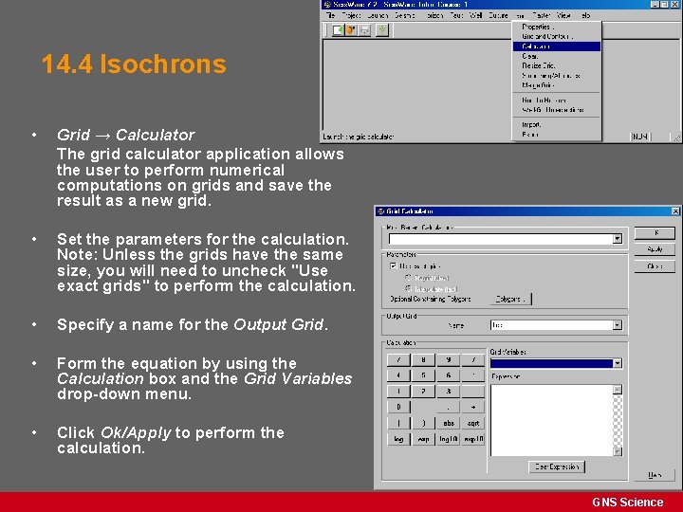
Task: Open the Fault menu
Action: pyautogui.click(x=456, y=15)
